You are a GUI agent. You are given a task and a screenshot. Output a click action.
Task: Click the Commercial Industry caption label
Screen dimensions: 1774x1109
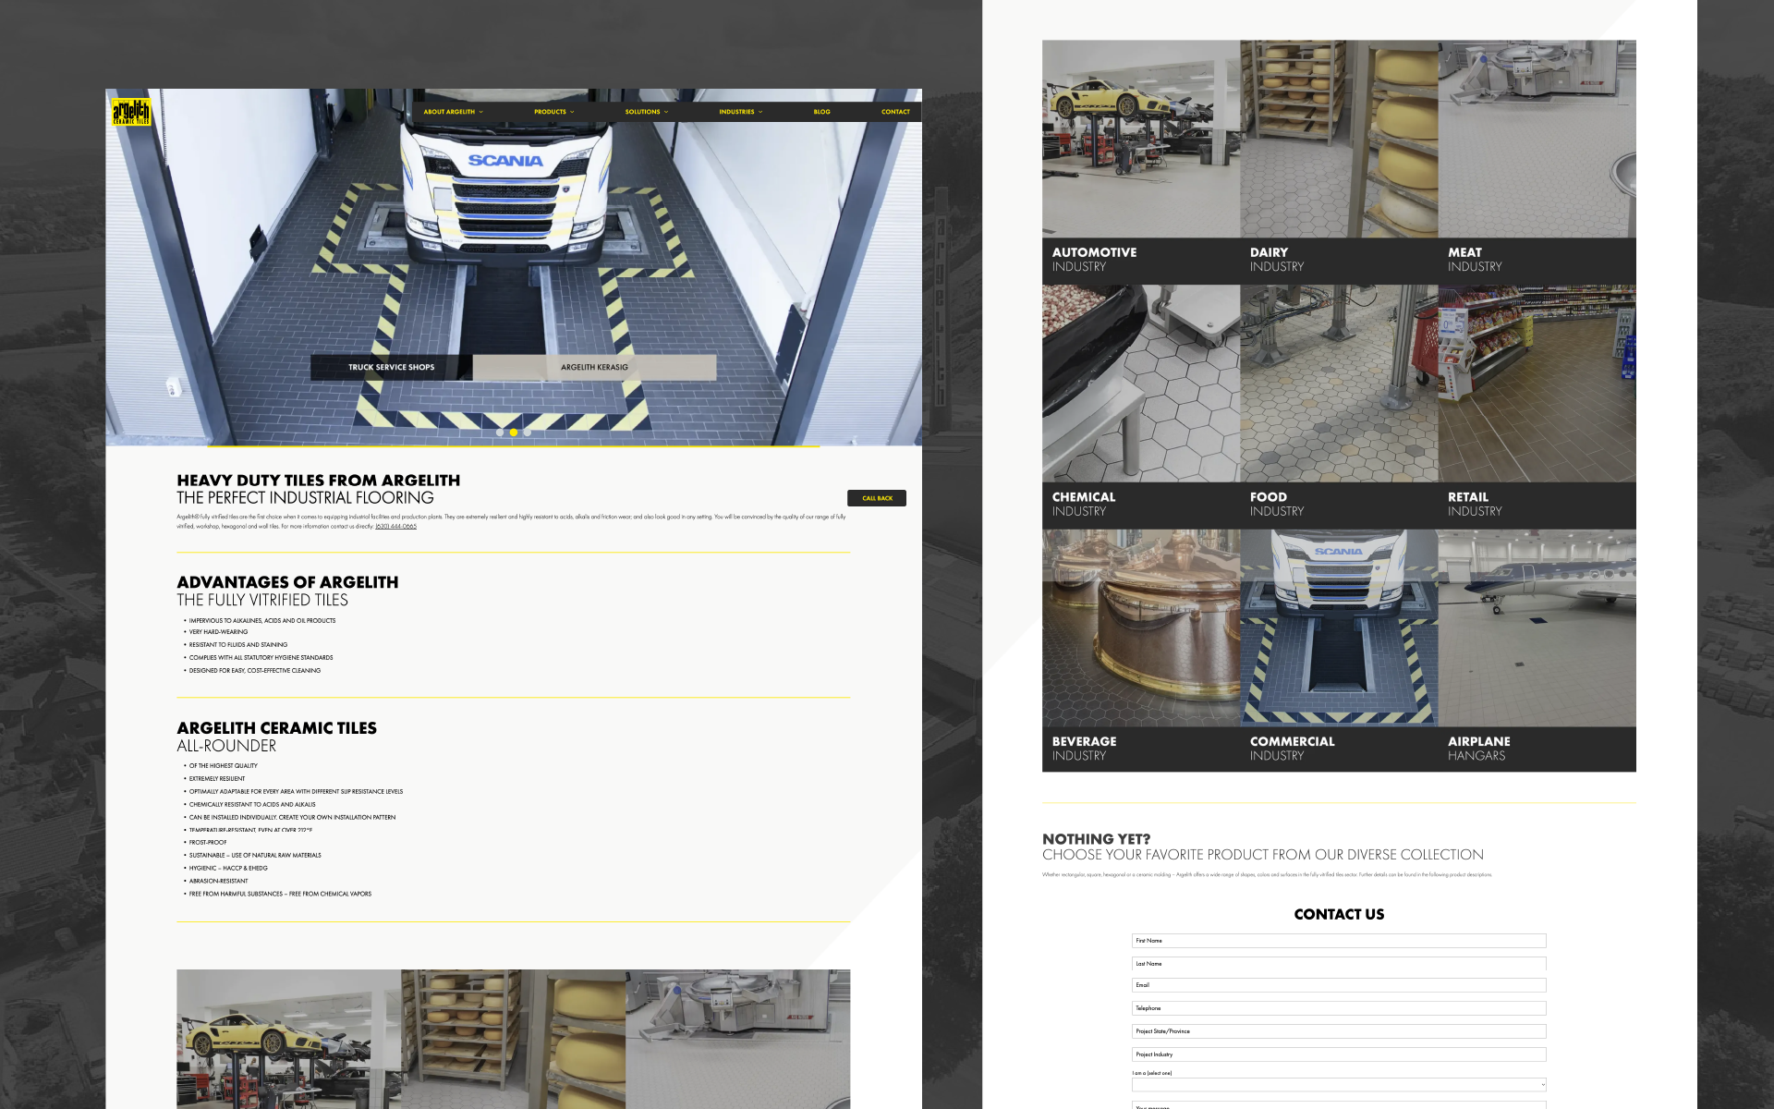(1292, 749)
